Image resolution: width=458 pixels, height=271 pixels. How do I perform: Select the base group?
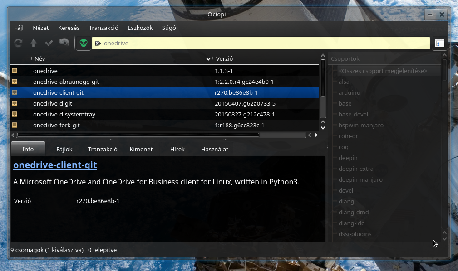point(345,103)
